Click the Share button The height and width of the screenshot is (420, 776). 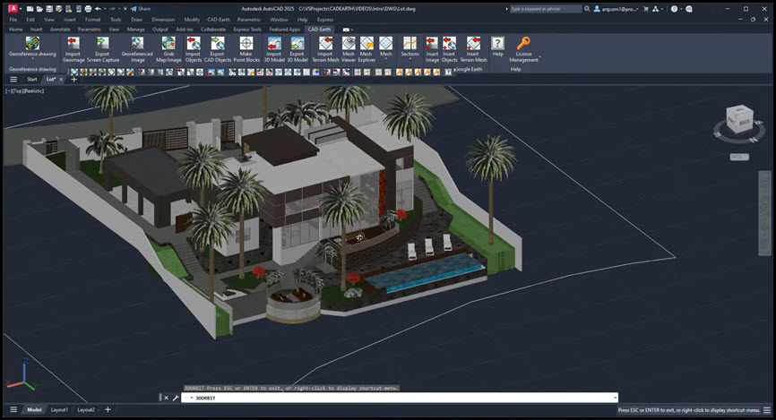point(141,9)
